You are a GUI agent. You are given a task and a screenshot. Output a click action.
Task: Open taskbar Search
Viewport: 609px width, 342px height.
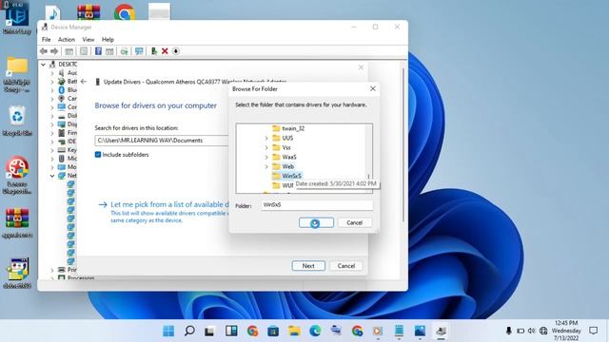coord(189,331)
